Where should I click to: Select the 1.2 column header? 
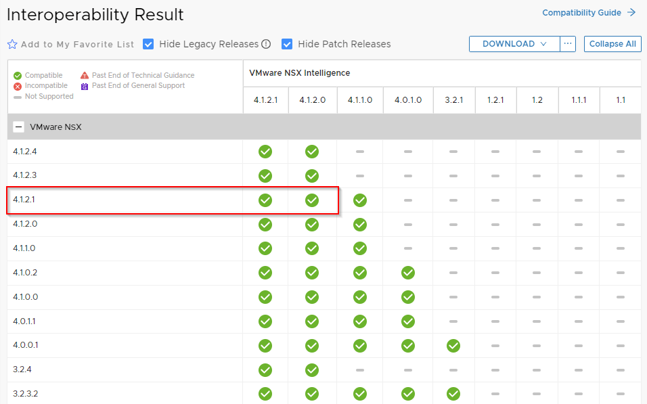[x=537, y=100]
